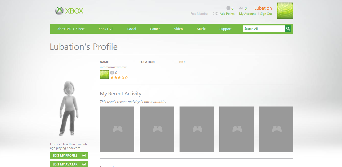The width and height of the screenshot is (342, 167).
Task: Click the green search magnifier button
Action: click(x=288, y=29)
